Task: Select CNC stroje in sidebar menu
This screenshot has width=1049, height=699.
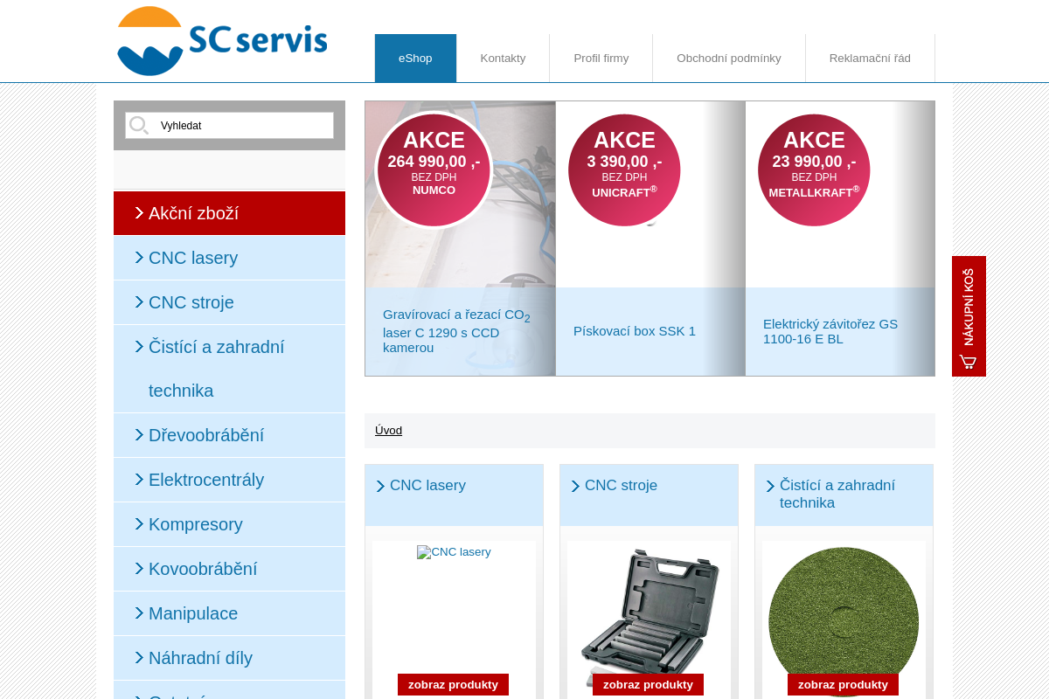Action: pos(229,302)
